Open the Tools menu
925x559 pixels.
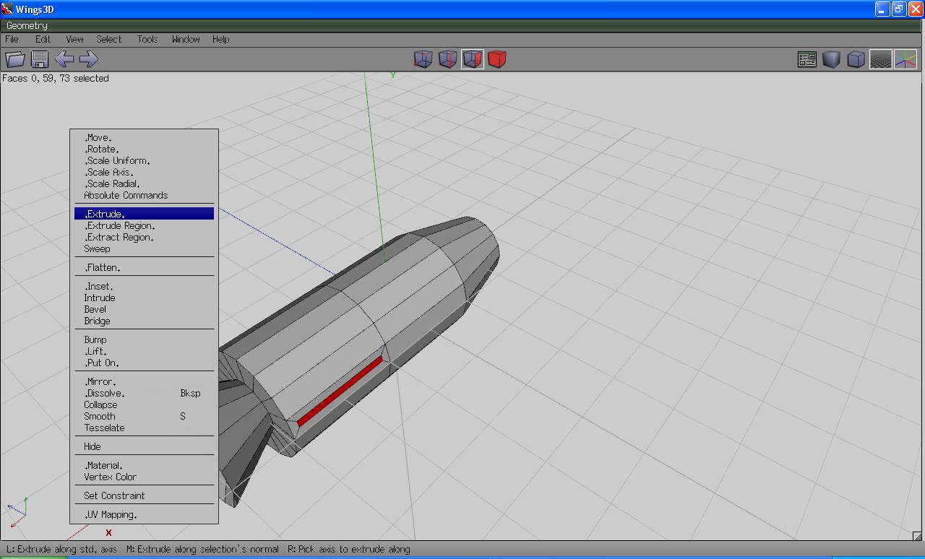tap(147, 39)
